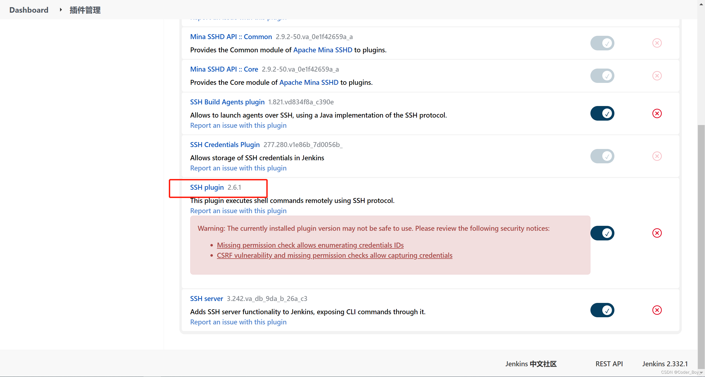
Task: Click version 3.242.va_db_9da_b_26a_c3 text
Action: pos(267,299)
